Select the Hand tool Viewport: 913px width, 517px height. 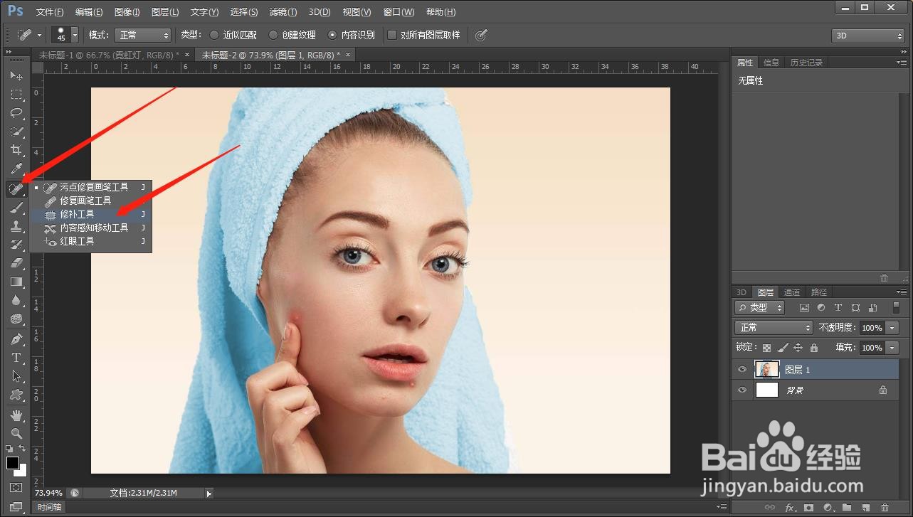[16, 415]
